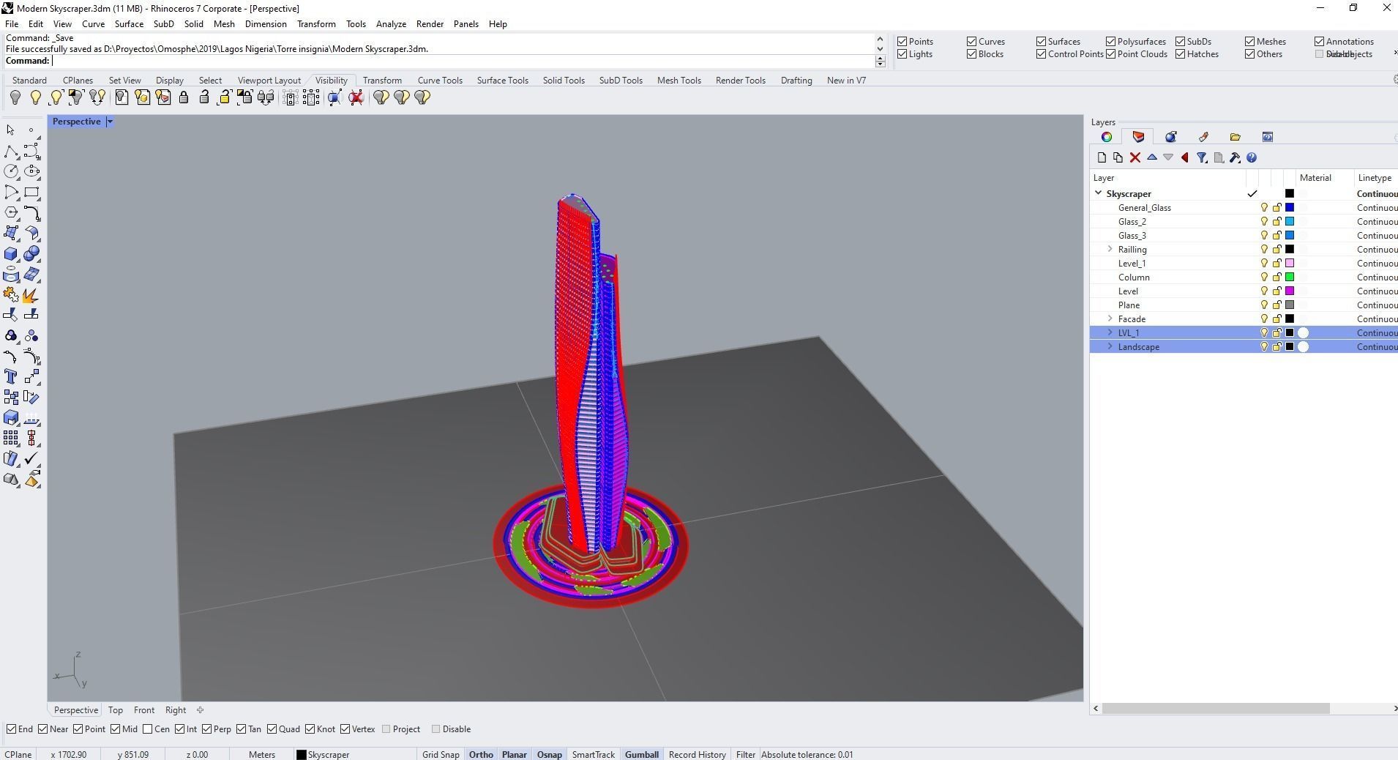Viewport: 1398px width, 760px height.
Task: Delete the selected layer with red X
Action: pyautogui.click(x=1135, y=157)
